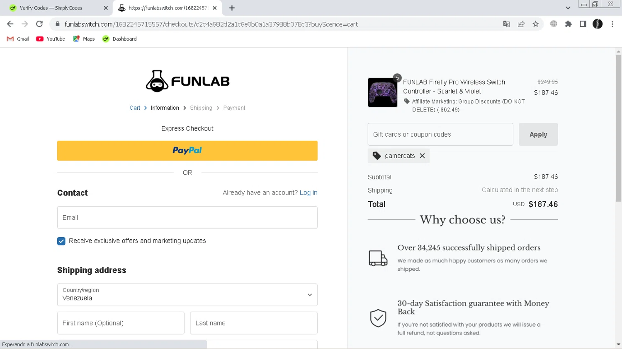Click the gamercats coupon tag icon
The height and width of the screenshot is (349, 622).
point(377,156)
